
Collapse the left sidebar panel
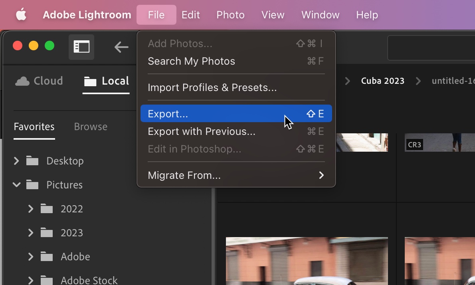click(x=81, y=46)
